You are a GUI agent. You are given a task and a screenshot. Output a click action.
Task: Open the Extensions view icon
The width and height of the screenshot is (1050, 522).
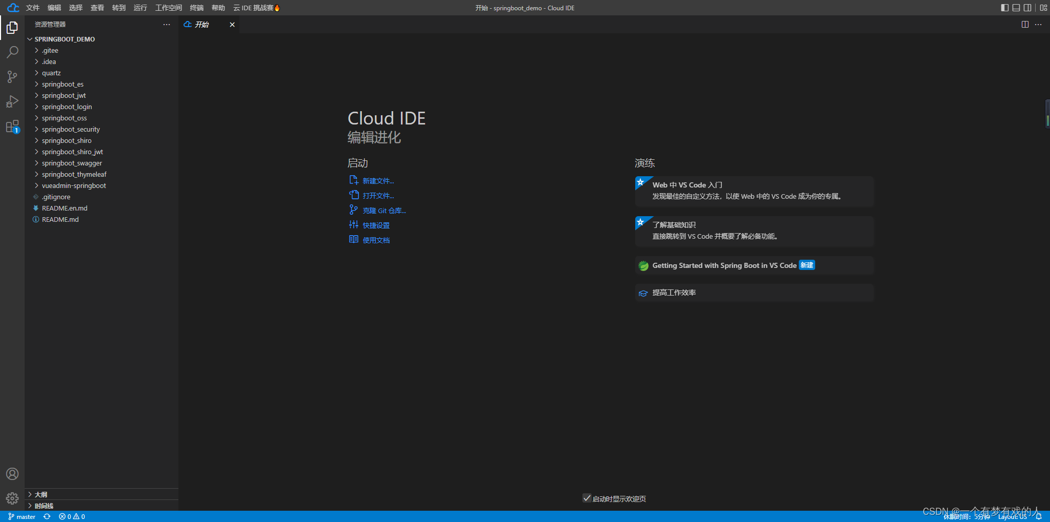point(12,126)
